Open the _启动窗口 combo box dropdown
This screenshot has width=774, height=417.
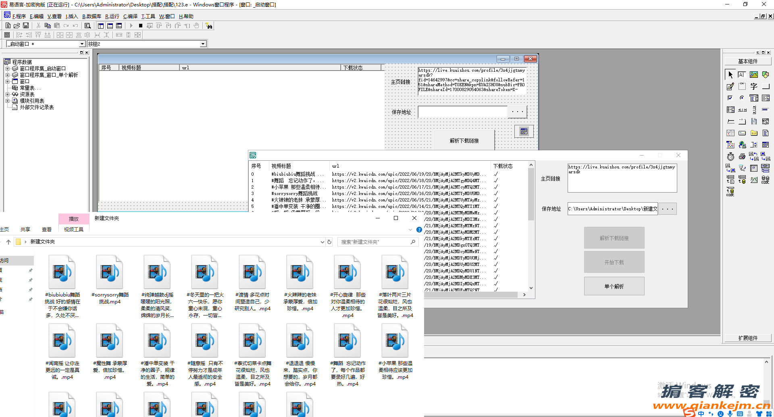tap(82, 44)
